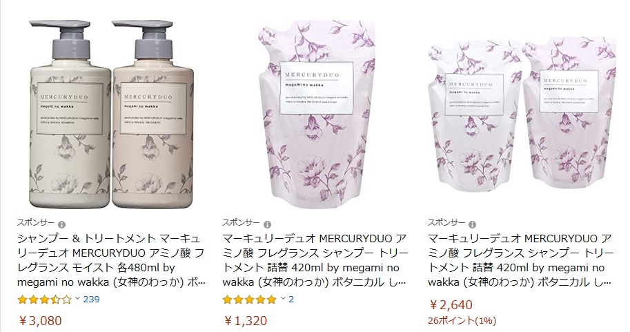Open the 各480ml shampoo & treatment title
The height and width of the screenshot is (332, 630).
coord(111,260)
